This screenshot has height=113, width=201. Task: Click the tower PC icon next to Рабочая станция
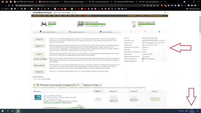(134, 24)
